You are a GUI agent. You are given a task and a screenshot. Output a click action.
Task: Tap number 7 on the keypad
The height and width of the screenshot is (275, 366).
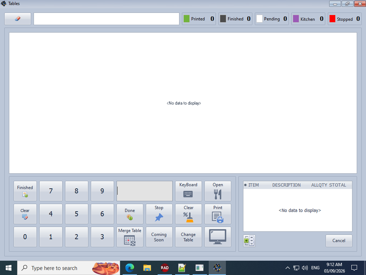click(x=51, y=191)
